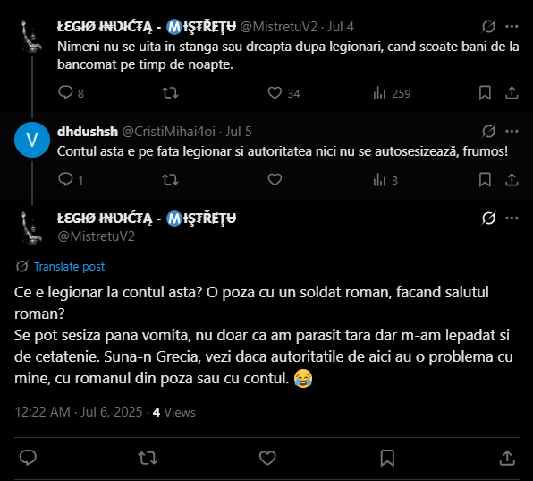Bookmark dhdushsh's reply
This screenshot has height=481, width=533.
click(x=485, y=179)
